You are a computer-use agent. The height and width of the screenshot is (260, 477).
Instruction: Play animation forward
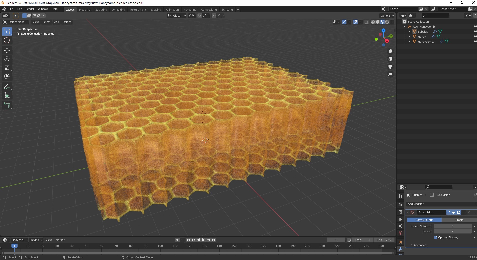coord(203,240)
